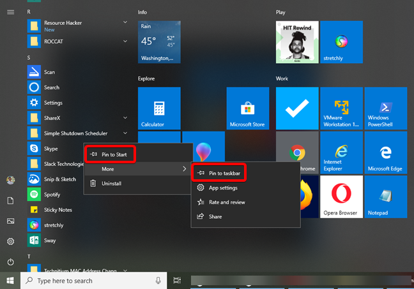The height and width of the screenshot is (289, 414).
Task: Open the Sway app icon
Action: (x=34, y=241)
